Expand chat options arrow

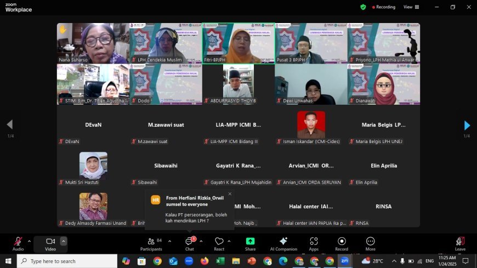tap(201, 241)
